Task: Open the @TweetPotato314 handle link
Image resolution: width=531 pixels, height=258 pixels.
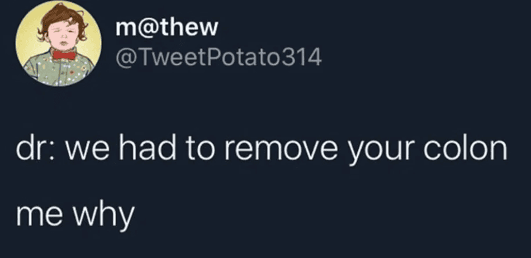Action: [x=219, y=57]
